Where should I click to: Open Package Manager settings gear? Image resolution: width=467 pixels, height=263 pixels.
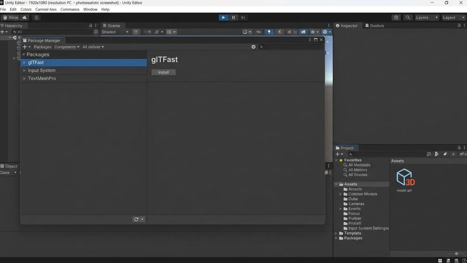[253, 47]
